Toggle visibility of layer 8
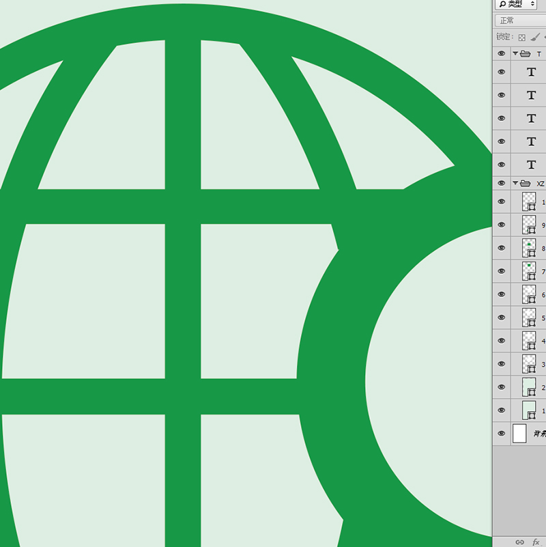 tap(502, 248)
